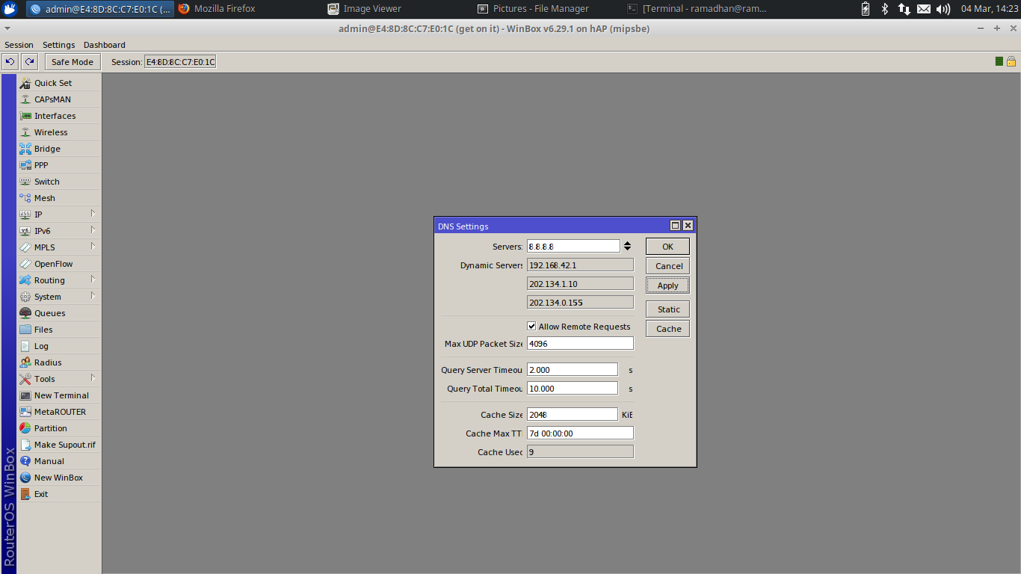The width and height of the screenshot is (1021, 574).
Task: Open the Dashboard menu
Action: point(104,45)
